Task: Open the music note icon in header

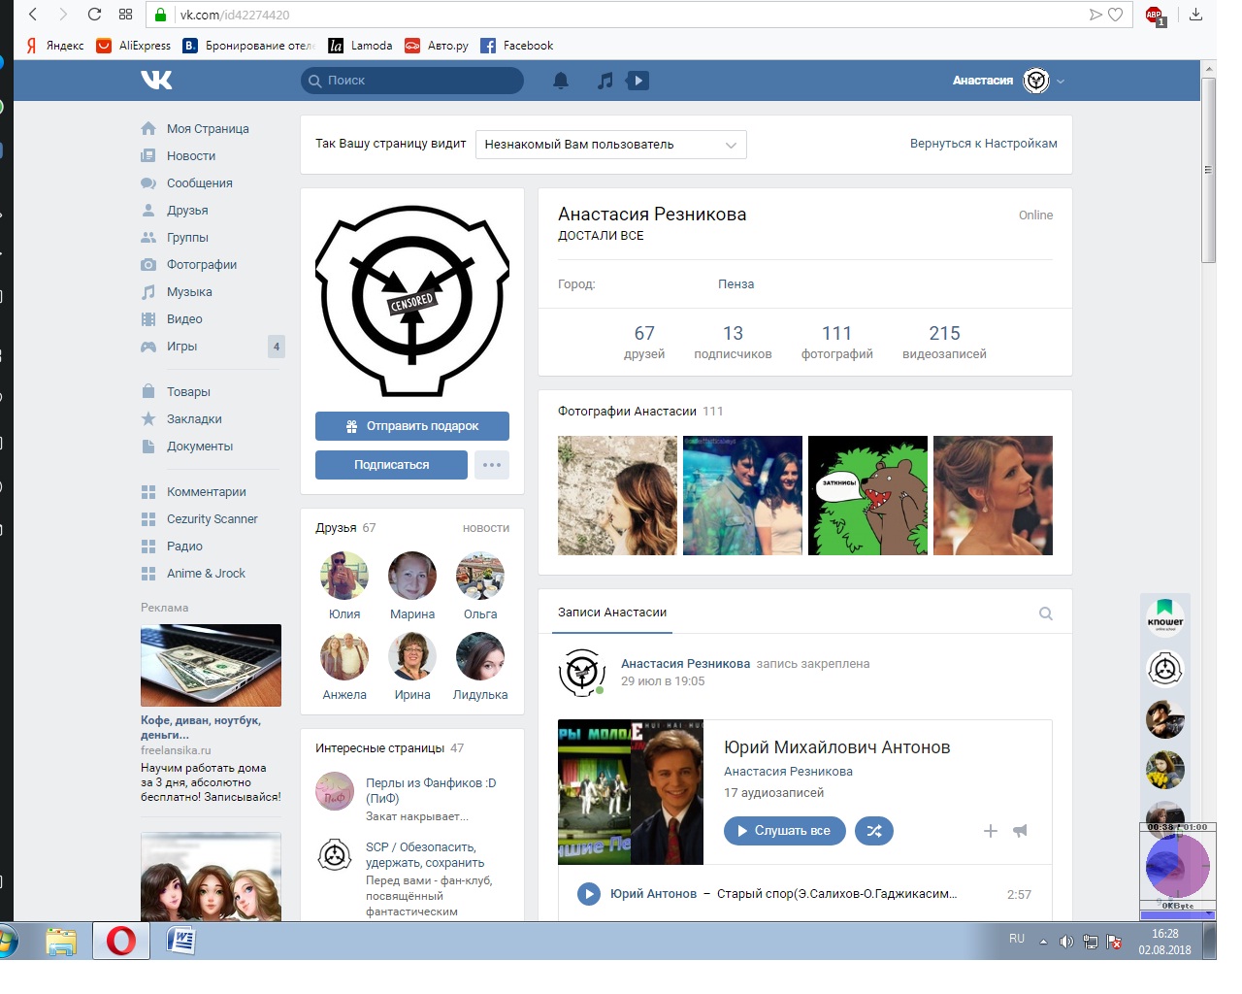Action: [x=605, y=81]
